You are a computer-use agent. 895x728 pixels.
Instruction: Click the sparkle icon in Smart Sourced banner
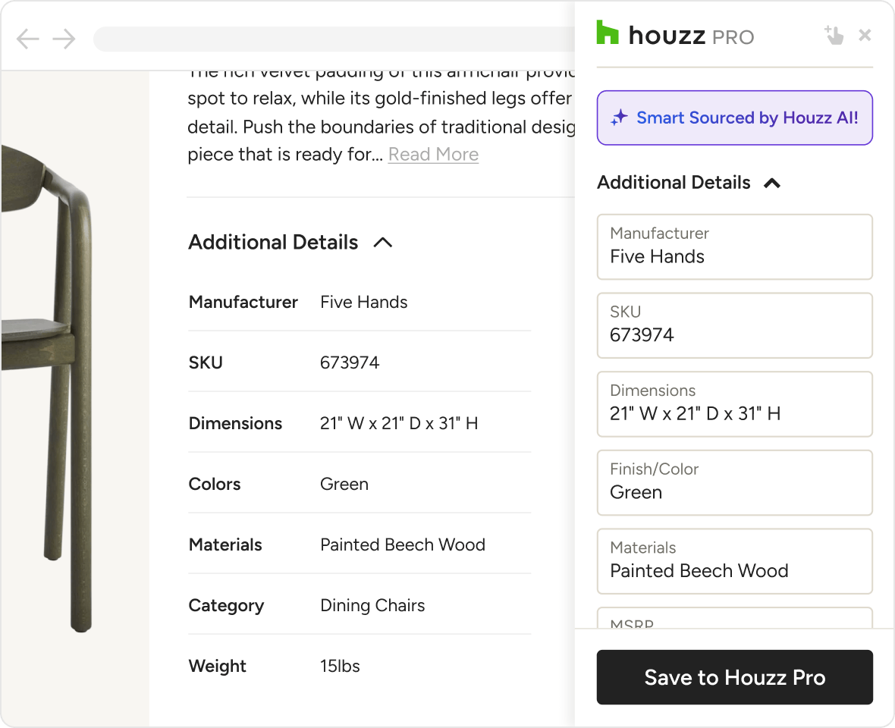point(620,118)
